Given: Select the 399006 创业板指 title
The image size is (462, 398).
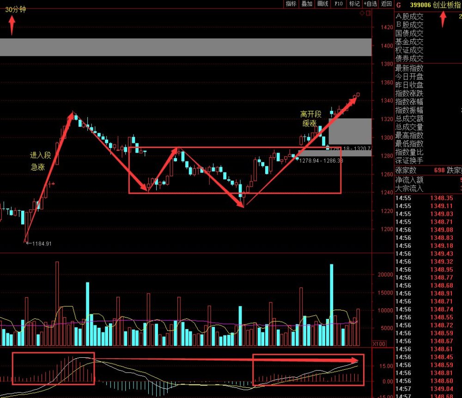Looking at the screenshot, I should (x=436, y=5).
